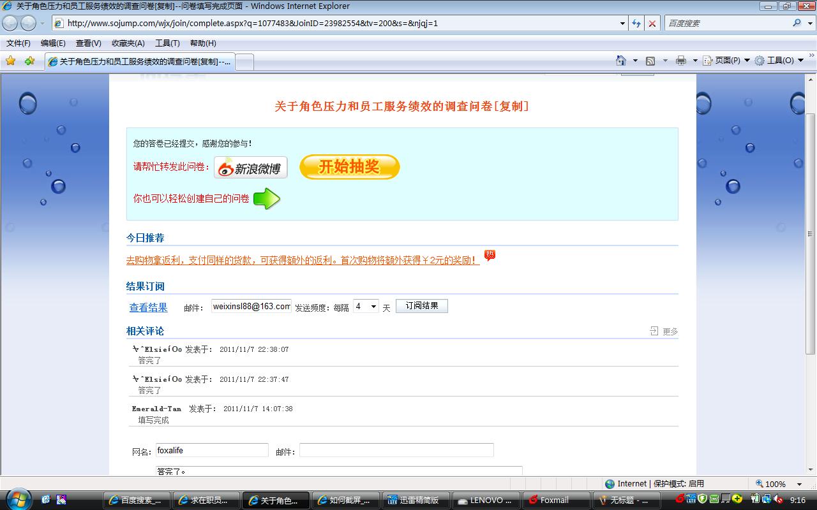
Task: Click the subscription email input field
Action: 251,306
